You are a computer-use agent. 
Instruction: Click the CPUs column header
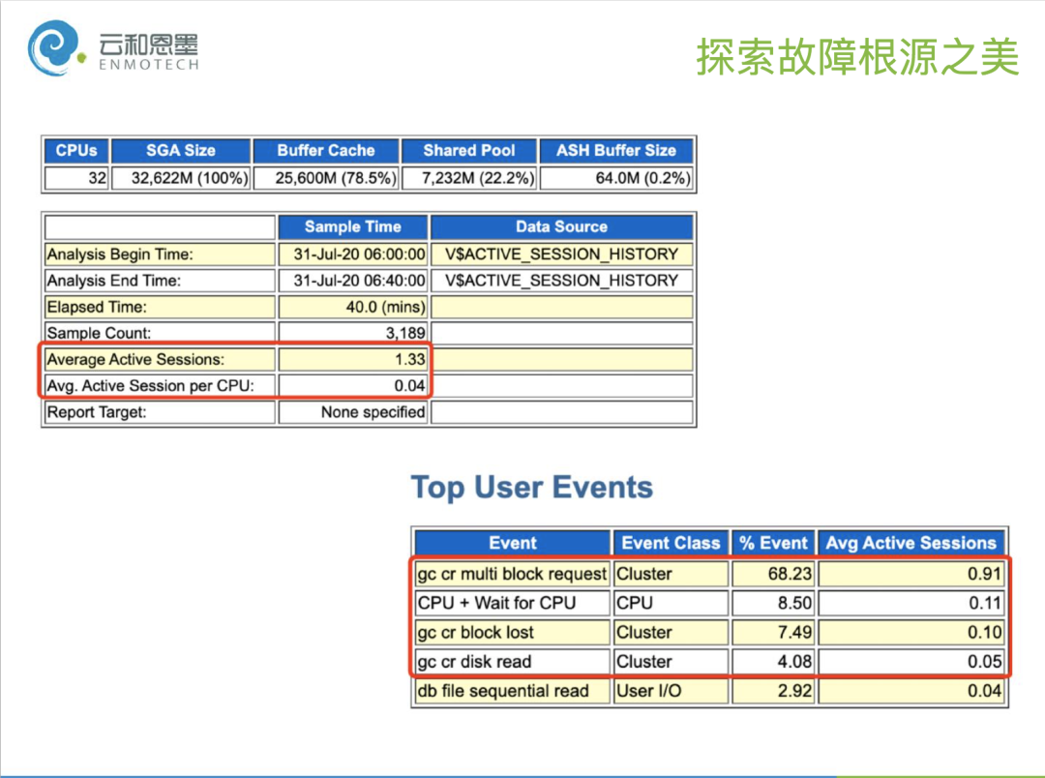click(76, 151)
